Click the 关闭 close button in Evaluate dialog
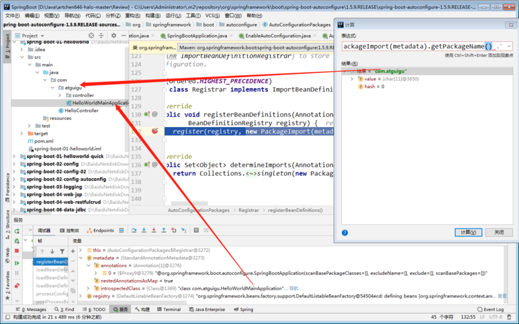Image resolution: width=519 pixels, height=324 pixels. pos(499,233)
